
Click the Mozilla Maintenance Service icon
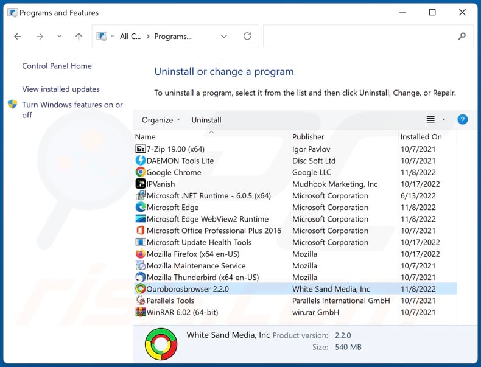click(x=141, y=265)
